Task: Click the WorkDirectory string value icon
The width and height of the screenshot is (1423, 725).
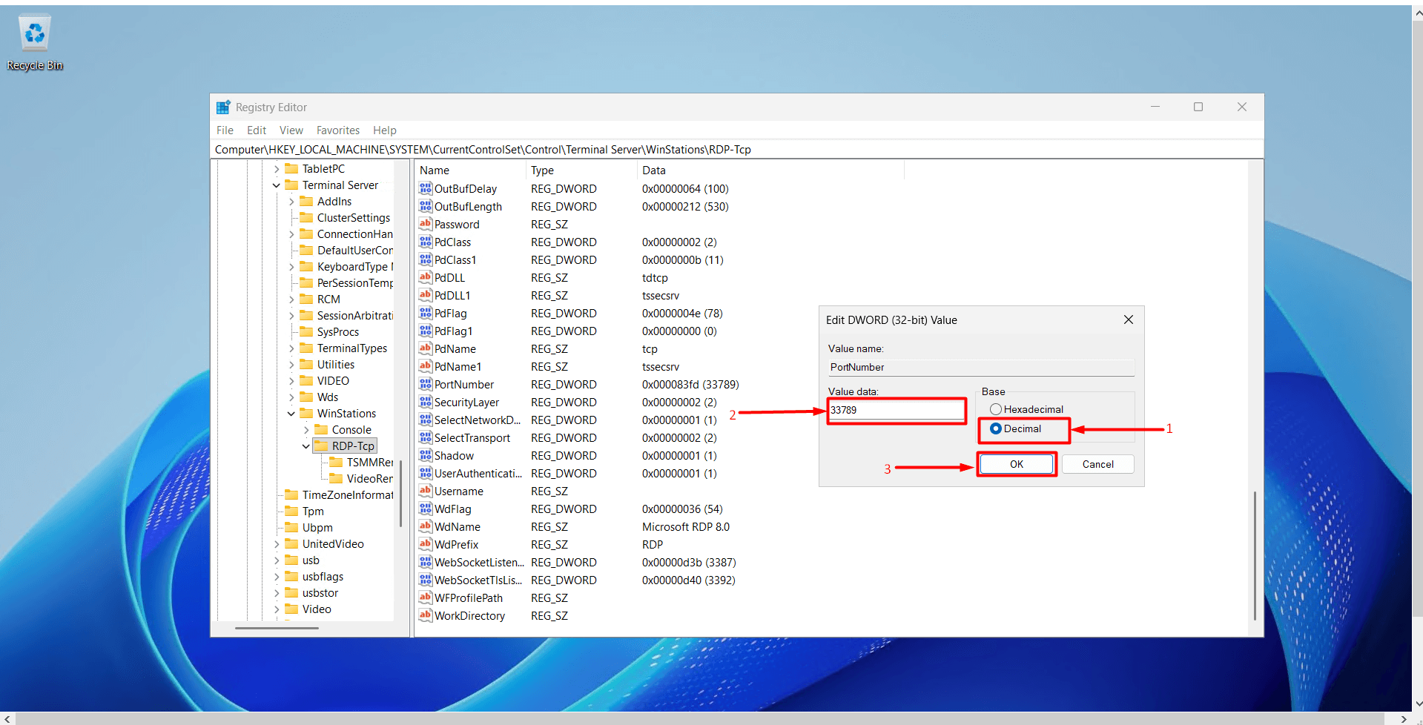Action: (425, 615)
